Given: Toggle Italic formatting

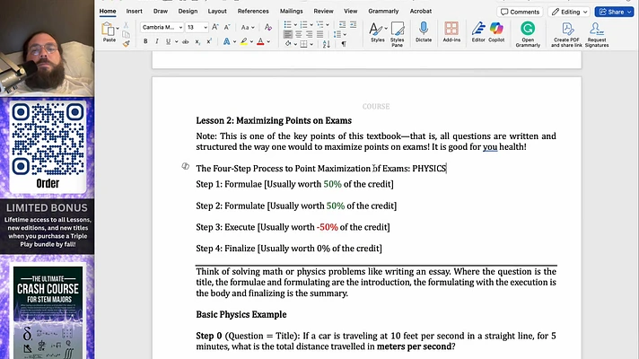Looking at the screenshot, I should point(156,41).
